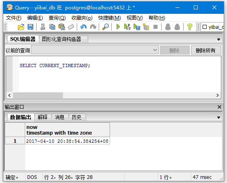Click the commit transaction icon

pos(168,27)
